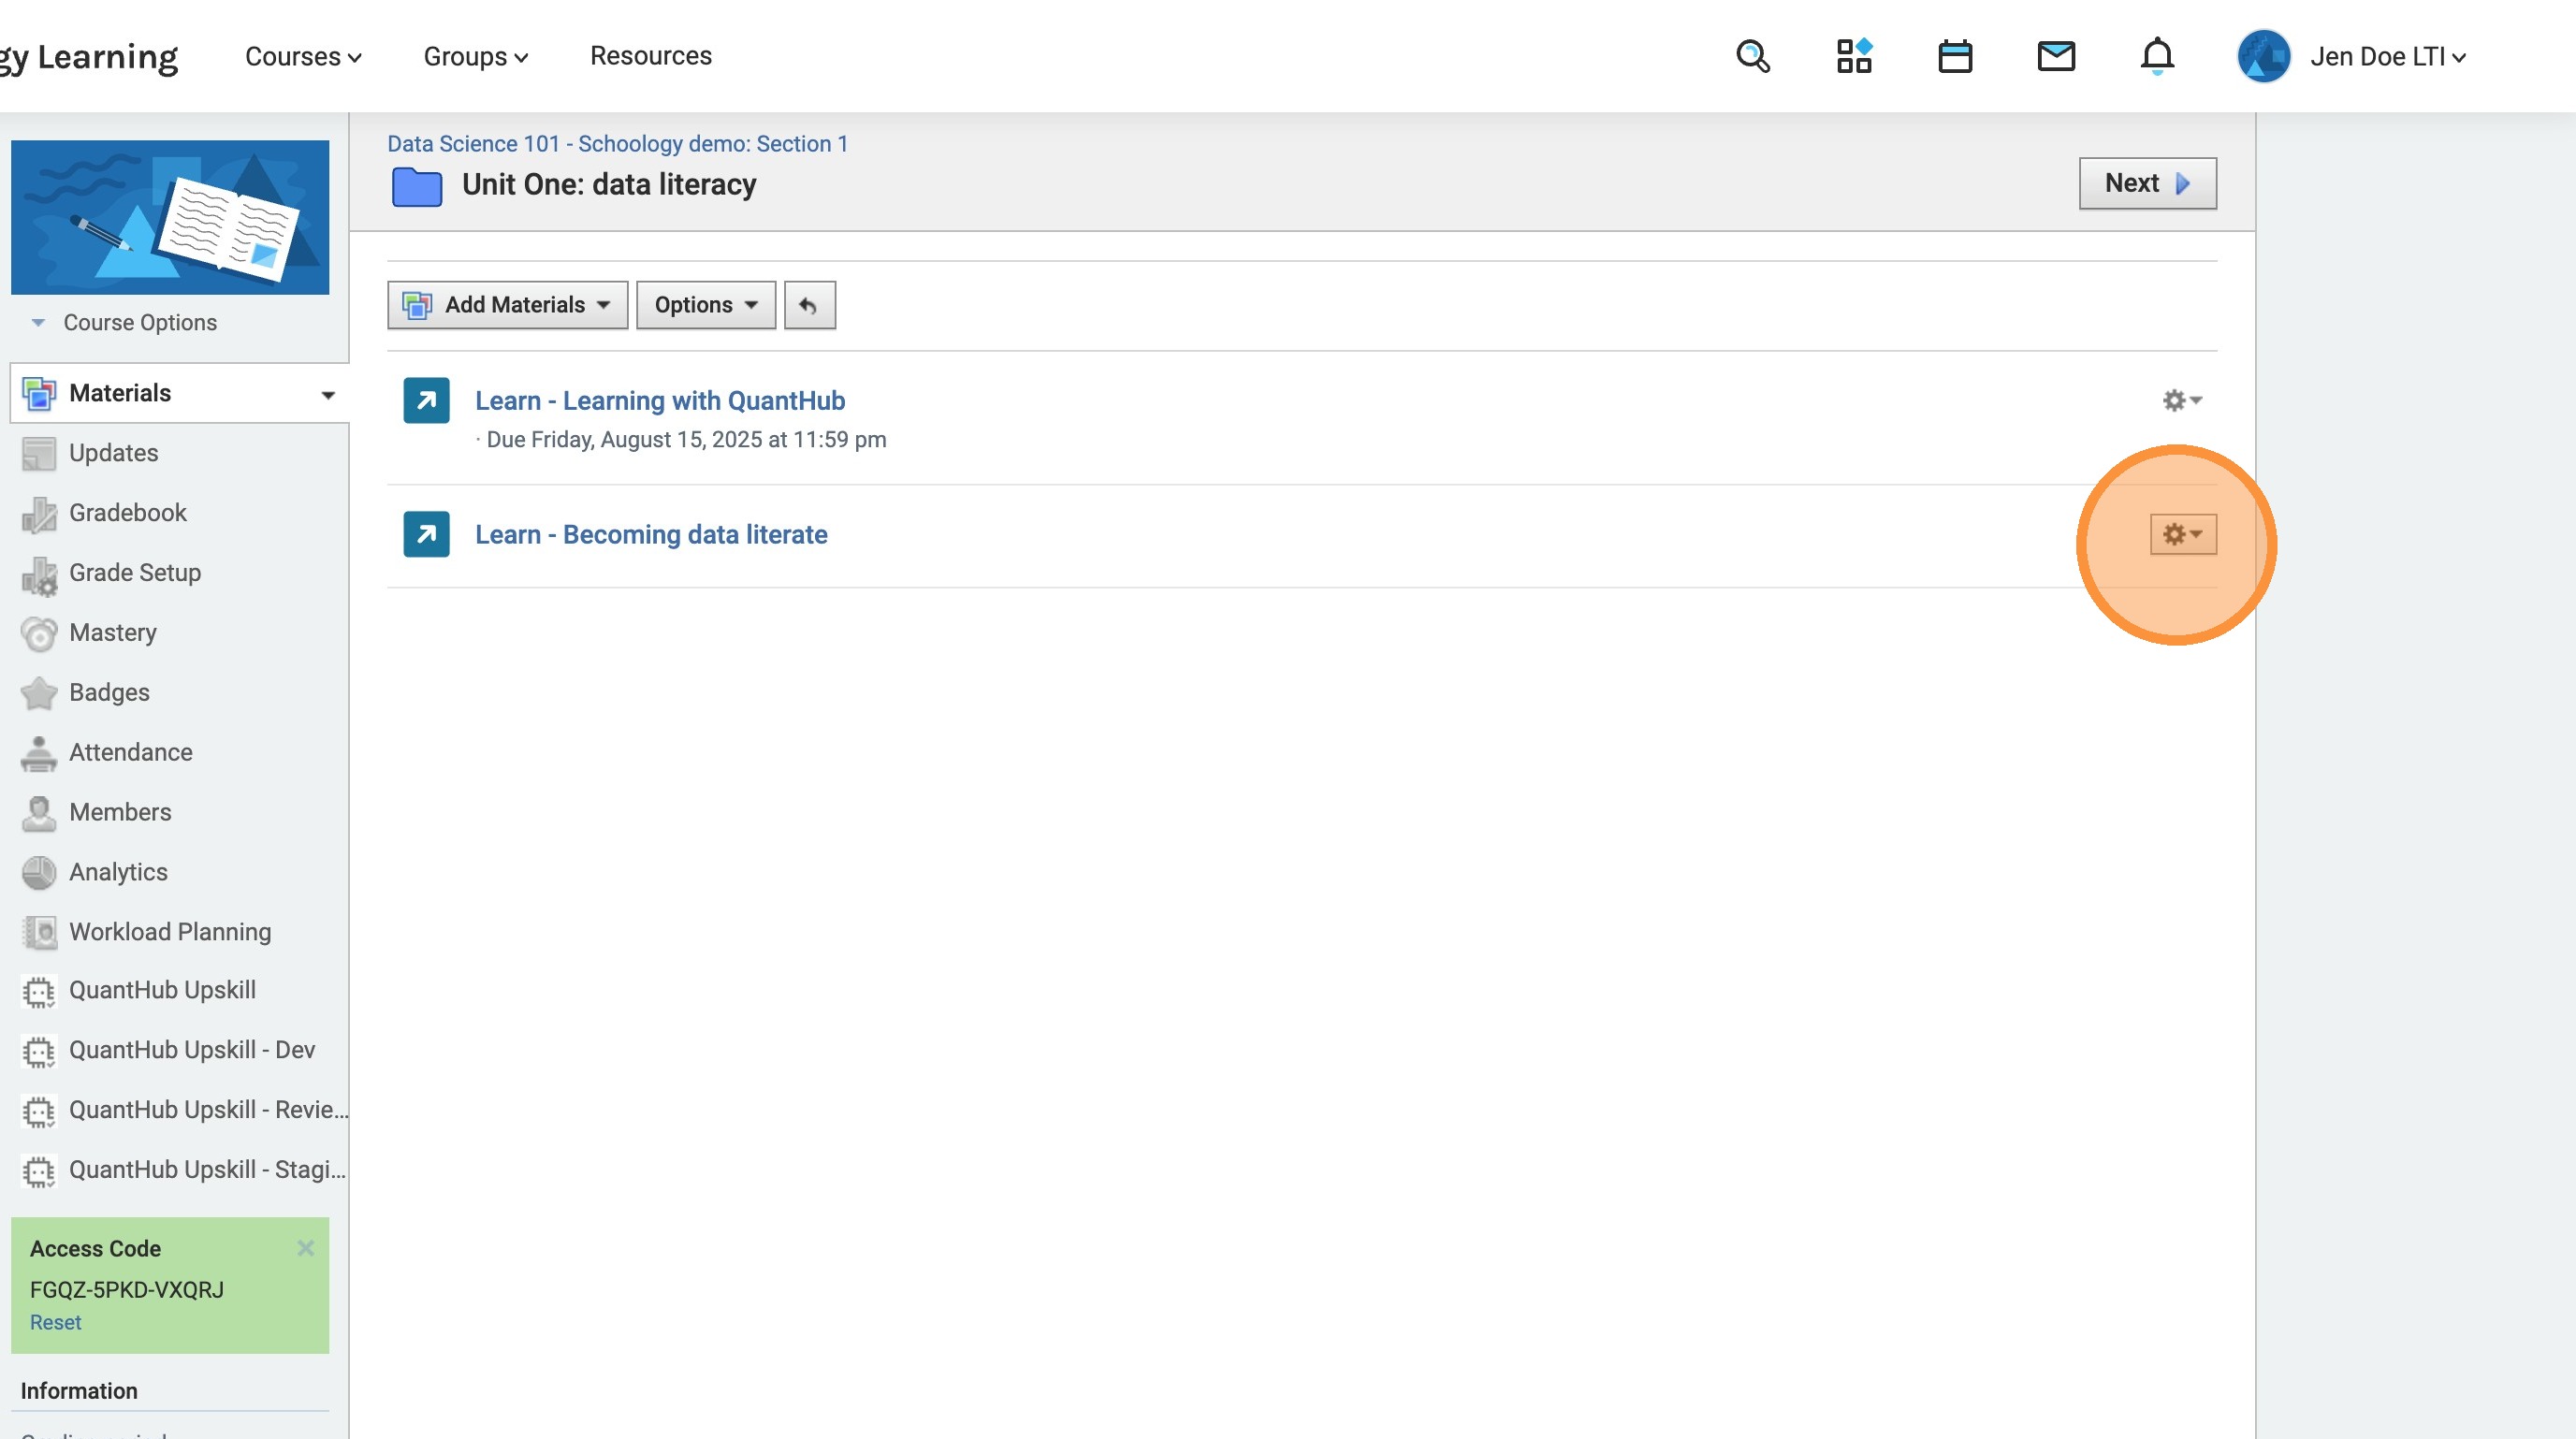The height and width of the screenshot is (1439, 2576).
Task: Open gear menu for Becoming data literate
Action: point(2182,534)
